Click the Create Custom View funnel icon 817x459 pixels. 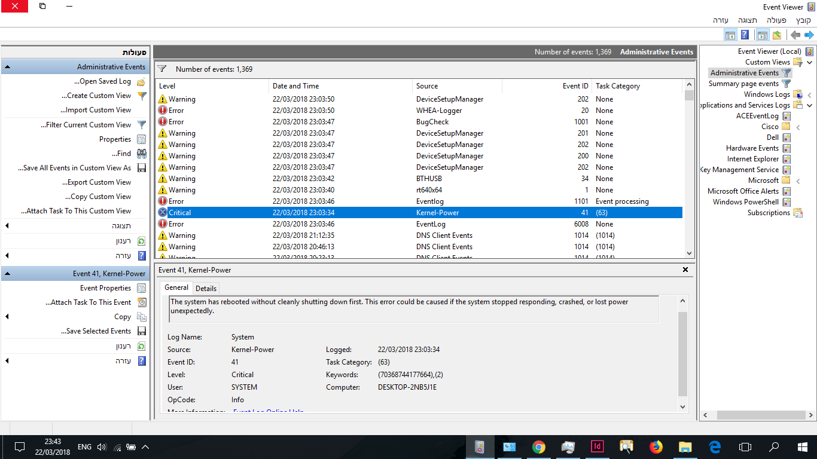pyautogui.click(x=142, y=96)
